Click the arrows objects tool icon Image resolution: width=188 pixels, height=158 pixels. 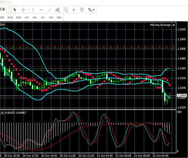[x=90, y=10]
